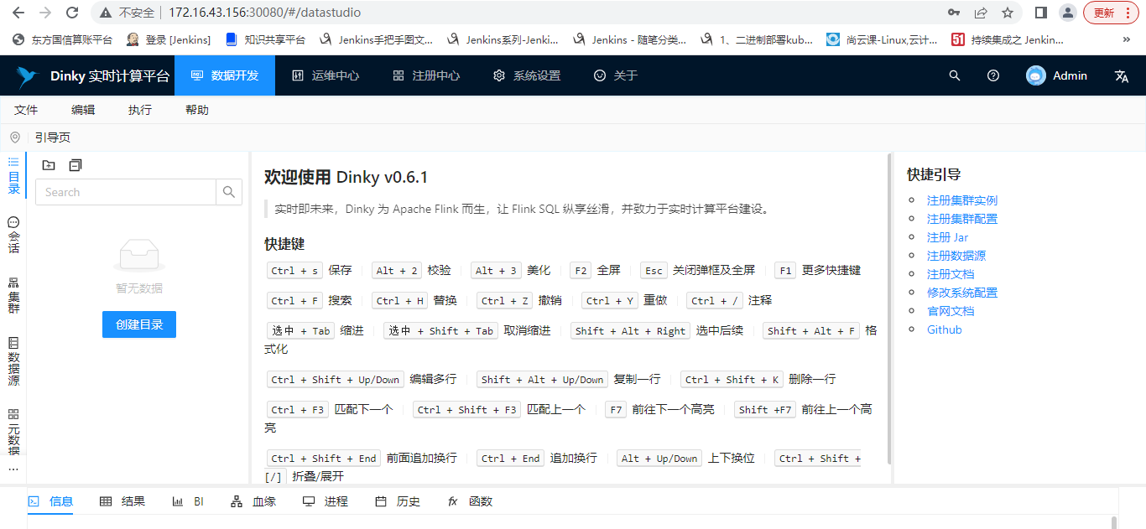Open the 知识共享平台 bookmark
Screen dimensions: 1146x529
[265, 39]
